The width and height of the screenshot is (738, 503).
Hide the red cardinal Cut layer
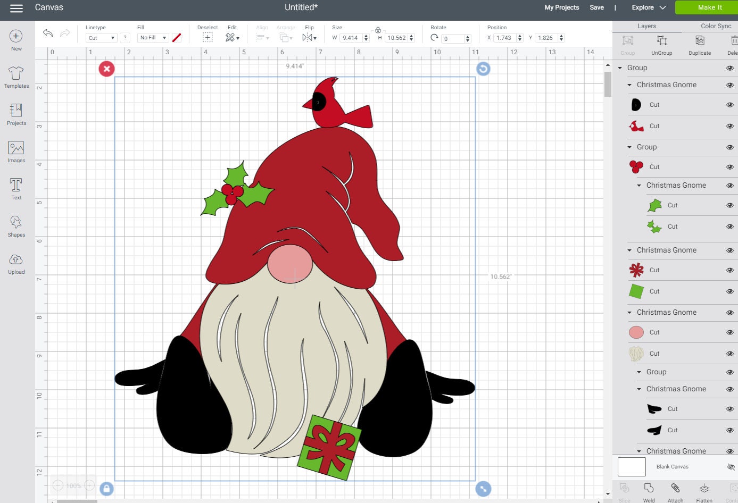tap(730, 126)
